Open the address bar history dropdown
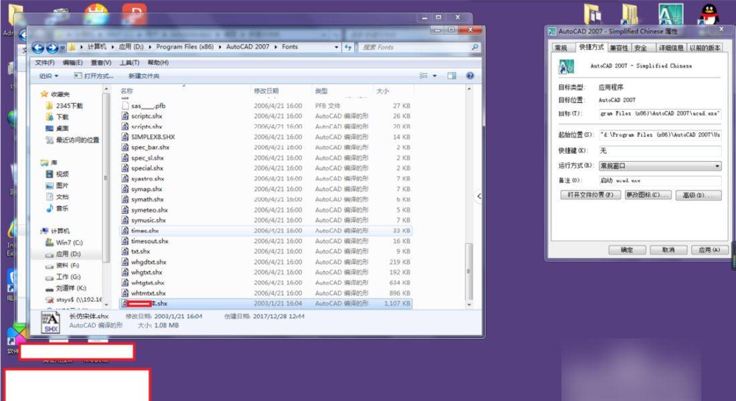Screen dimensions: 736x401 pyautogui.click(x=336, y=47)
